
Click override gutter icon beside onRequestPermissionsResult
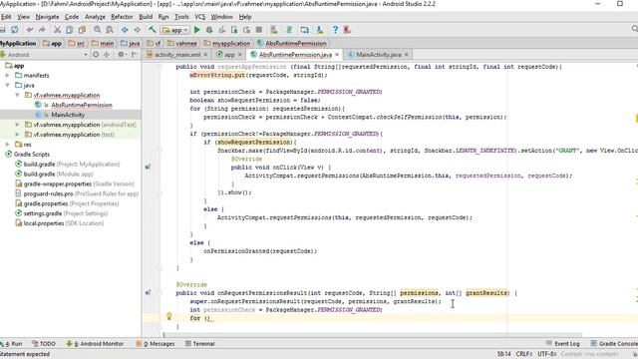pos(148,292)
